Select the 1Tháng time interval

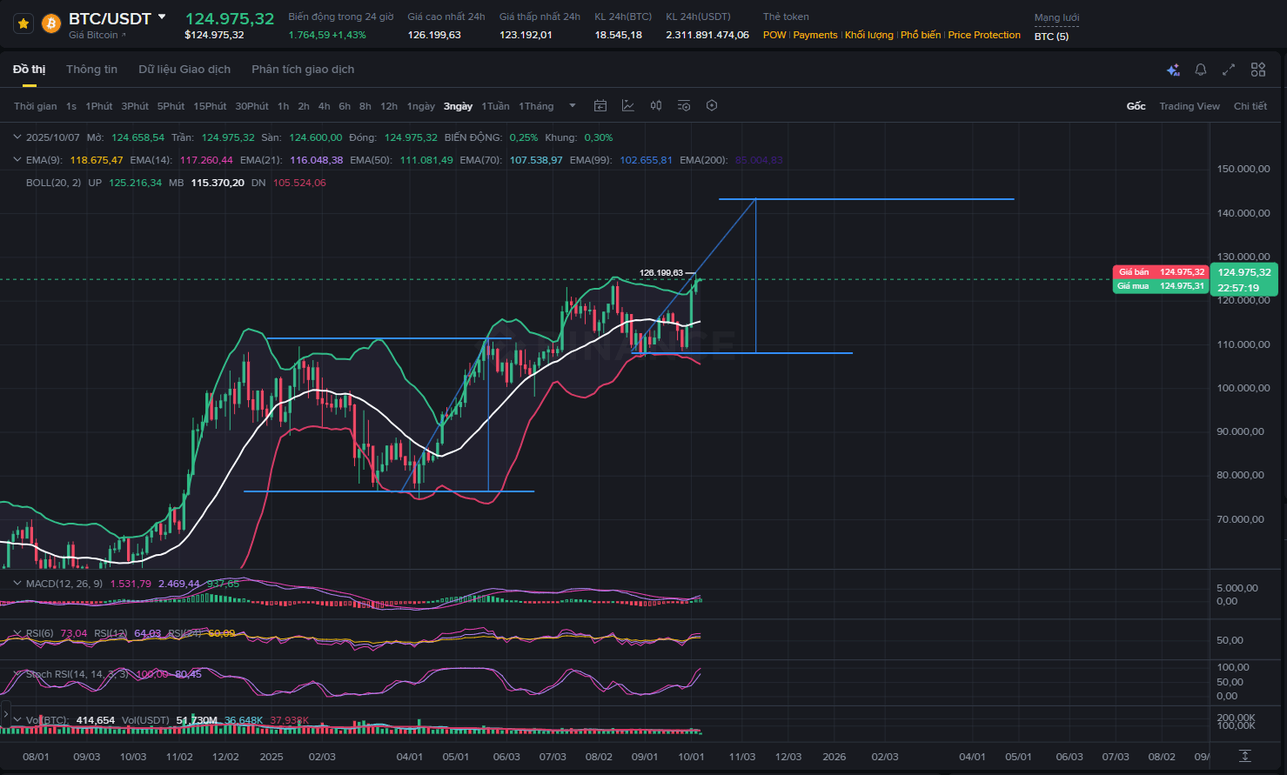point(536,106)
